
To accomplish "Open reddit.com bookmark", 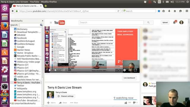I will tap(21, 77).
